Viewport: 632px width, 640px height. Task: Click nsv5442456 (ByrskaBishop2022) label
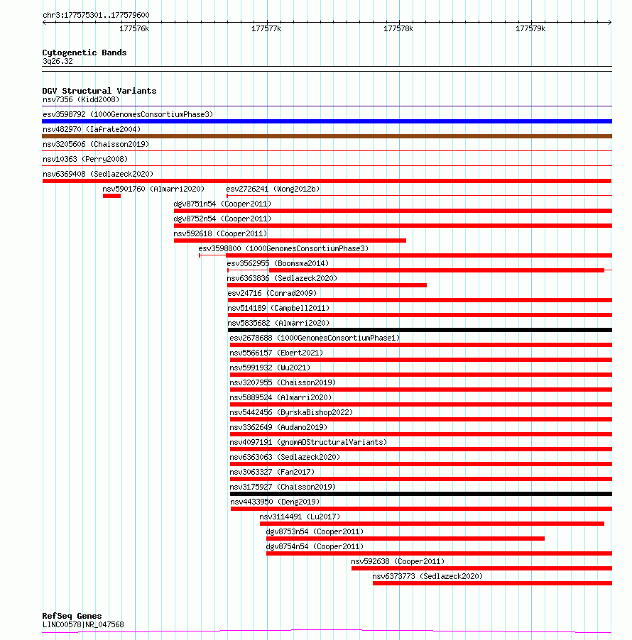[291, 412]
